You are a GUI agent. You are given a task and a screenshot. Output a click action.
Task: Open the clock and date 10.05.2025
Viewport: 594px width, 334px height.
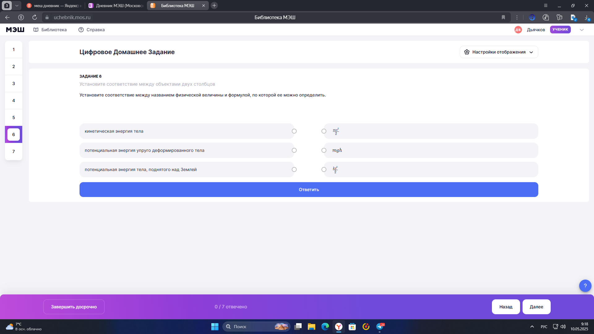579,327
